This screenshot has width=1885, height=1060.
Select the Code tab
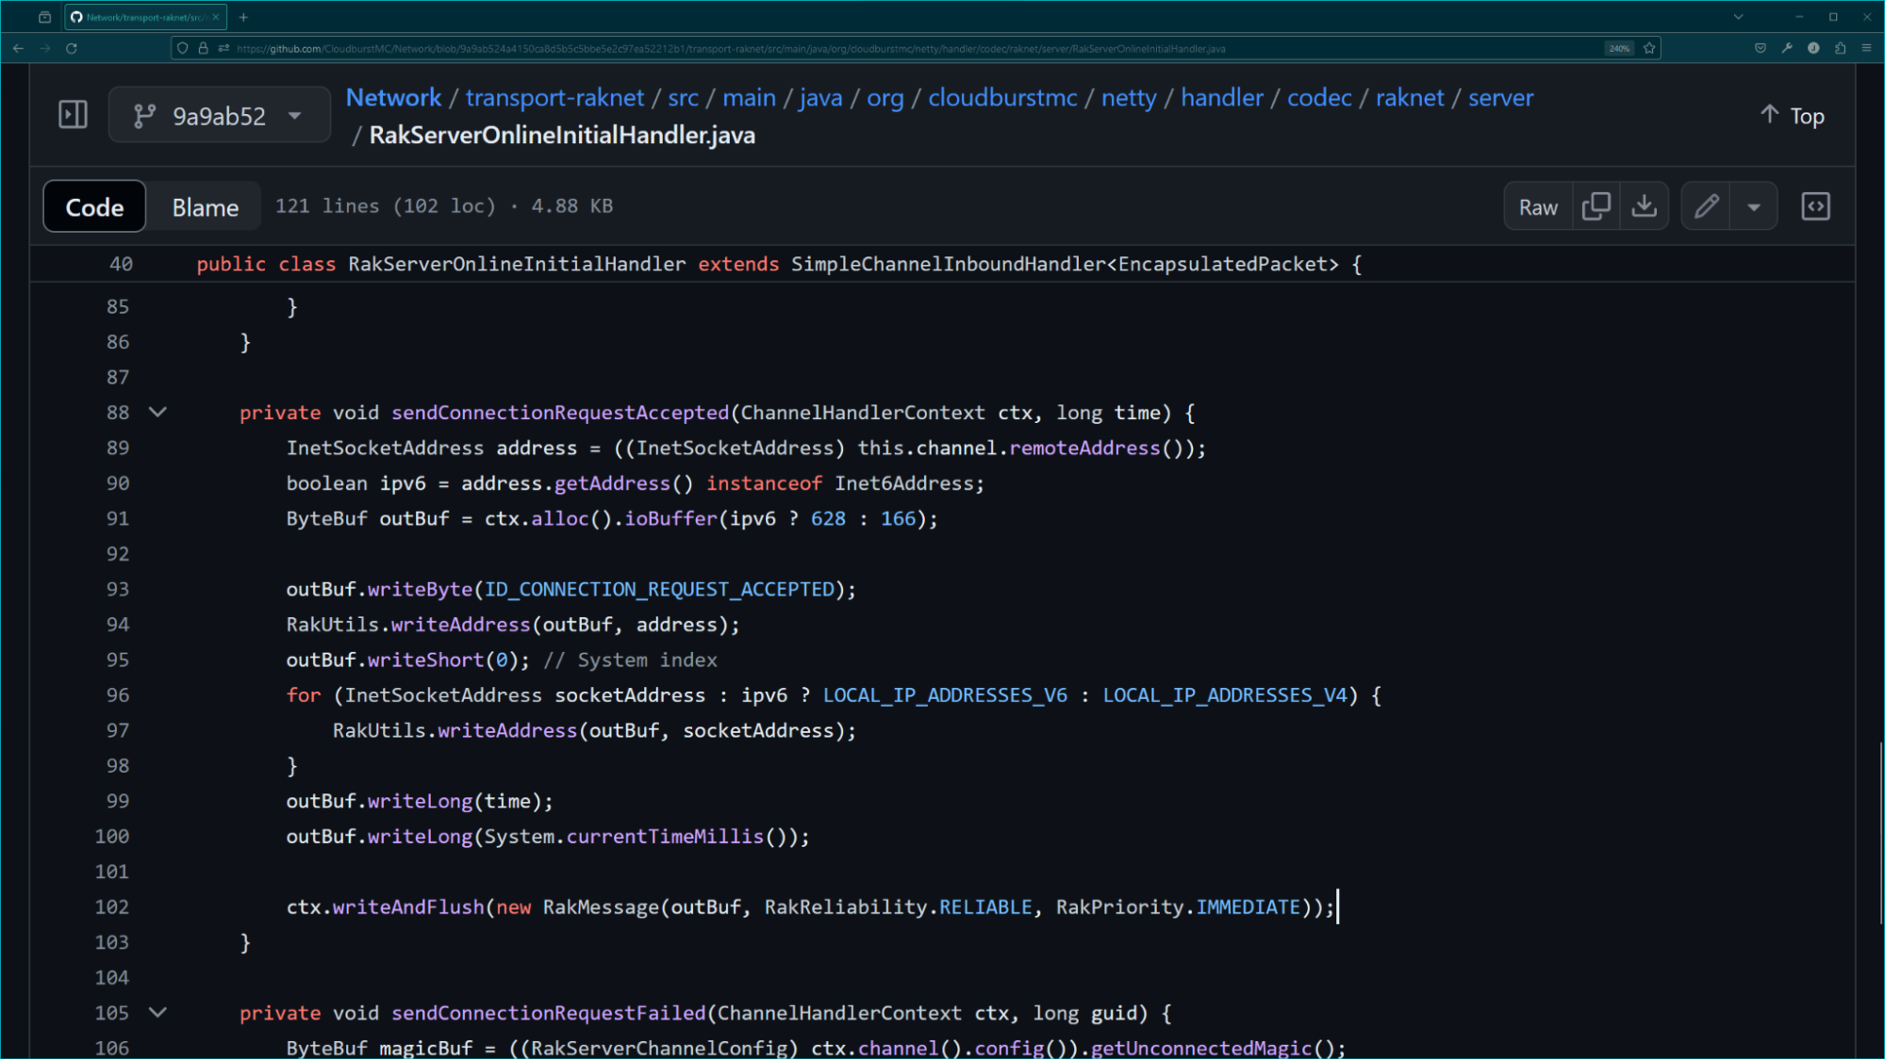[93, 206]
